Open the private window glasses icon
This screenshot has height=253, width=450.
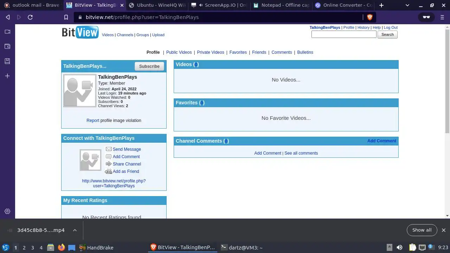[426, 17]
